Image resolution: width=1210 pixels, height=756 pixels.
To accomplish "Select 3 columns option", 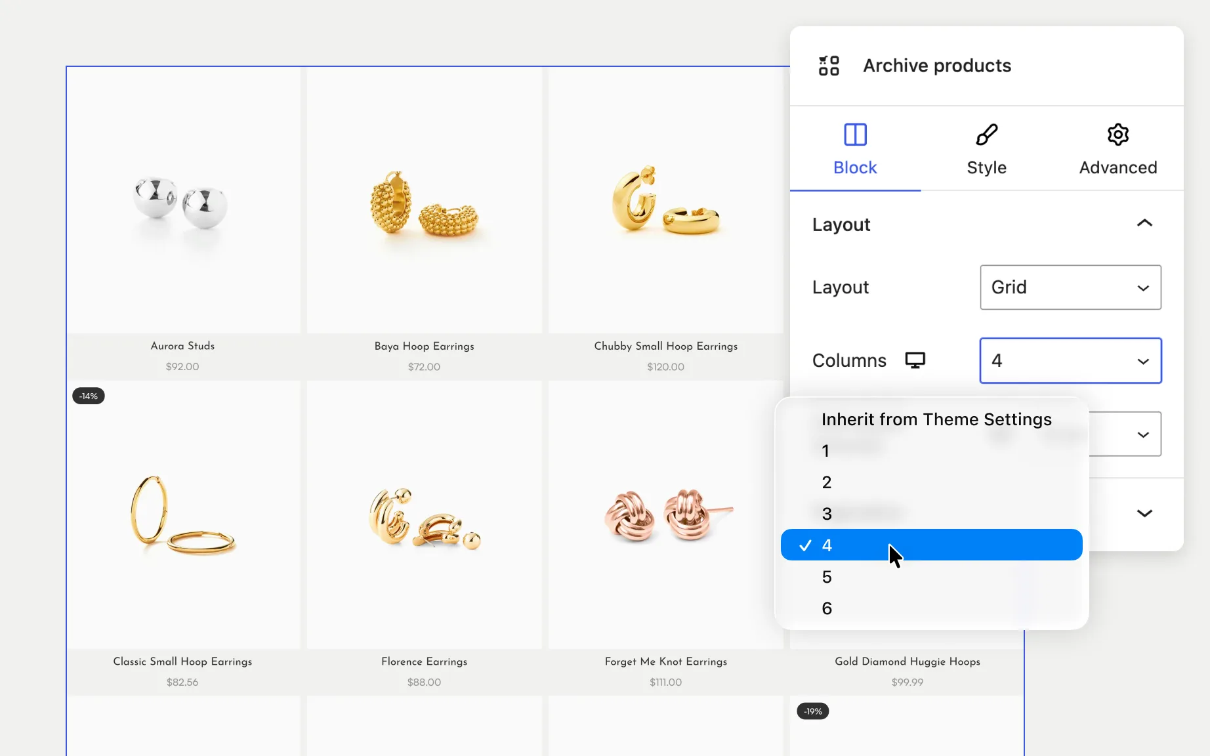I will [931, 514].
